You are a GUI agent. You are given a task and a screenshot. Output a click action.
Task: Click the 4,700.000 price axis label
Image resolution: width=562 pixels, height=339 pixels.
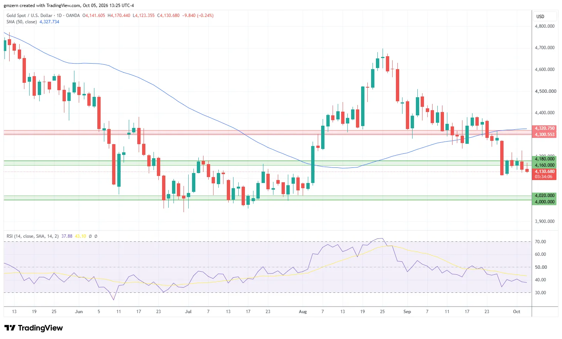click(x=545, y=48)
